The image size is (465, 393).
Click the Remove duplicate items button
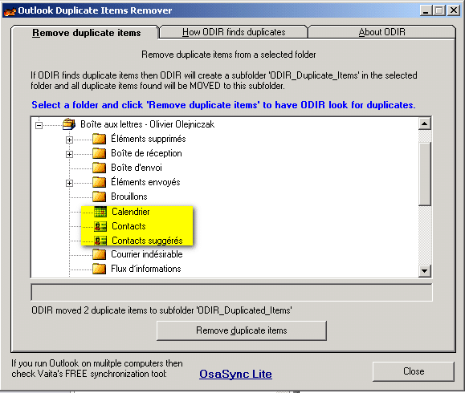click(x=242, y=330)
